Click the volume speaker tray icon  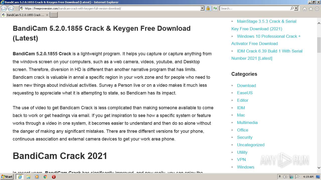(x=285, y=177)
